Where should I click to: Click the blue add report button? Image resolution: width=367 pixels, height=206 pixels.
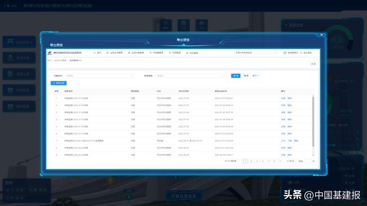[58, 83]
